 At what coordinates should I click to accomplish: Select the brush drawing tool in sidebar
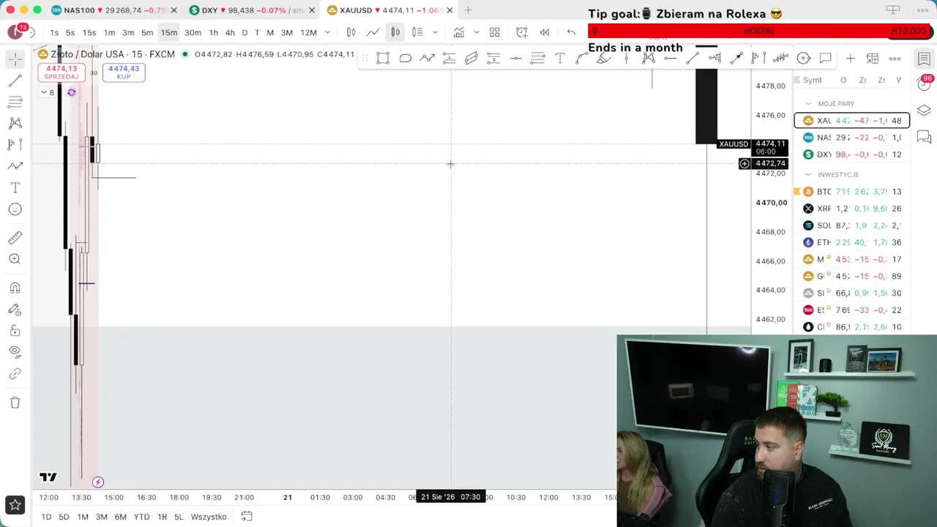(15, 166)
